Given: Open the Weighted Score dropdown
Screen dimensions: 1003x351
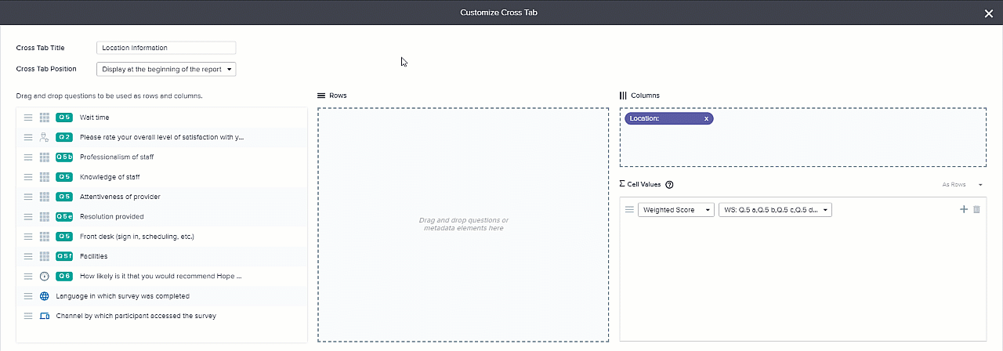Looking at the screenshot, I should [x=675, y=210].
